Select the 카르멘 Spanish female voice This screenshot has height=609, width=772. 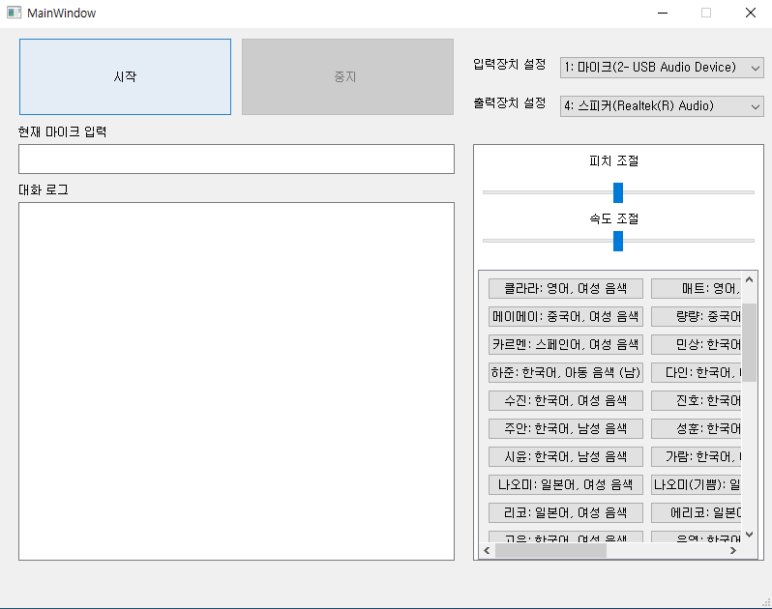(x=565, y=344)
